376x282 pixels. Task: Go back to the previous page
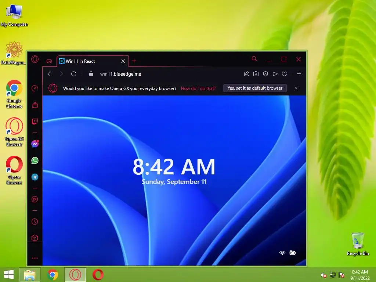click(x=49, y=74)
